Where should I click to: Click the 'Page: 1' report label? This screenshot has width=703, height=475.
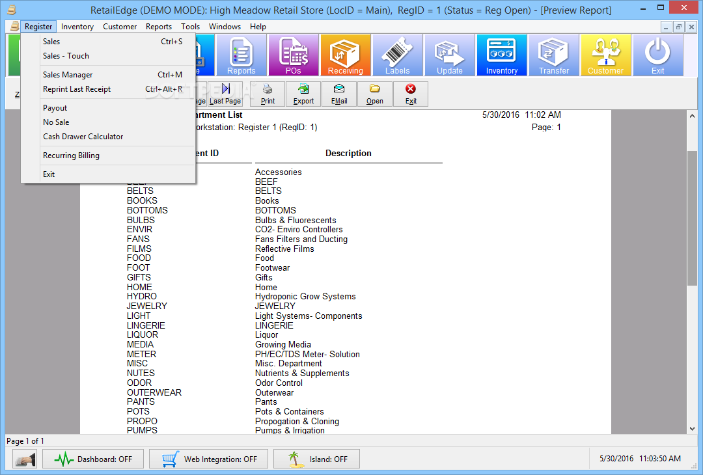546,128
